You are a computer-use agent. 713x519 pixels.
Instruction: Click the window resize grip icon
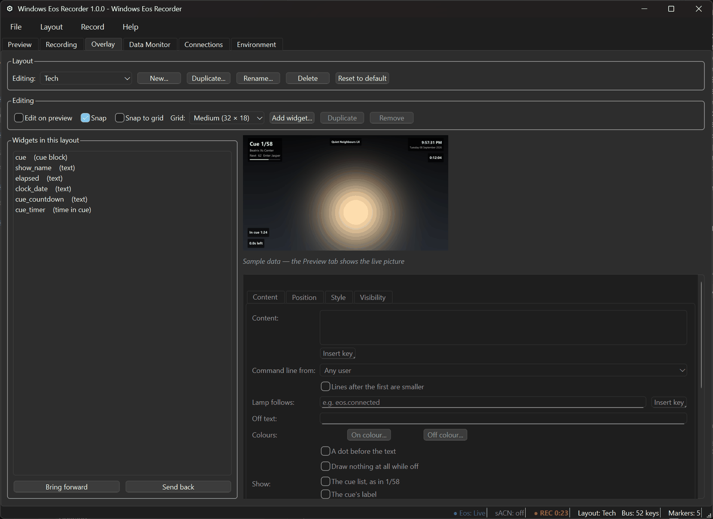tap(709, 515)
